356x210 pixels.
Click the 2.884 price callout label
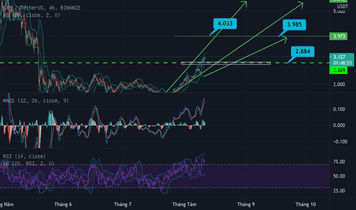pos(303,52)
